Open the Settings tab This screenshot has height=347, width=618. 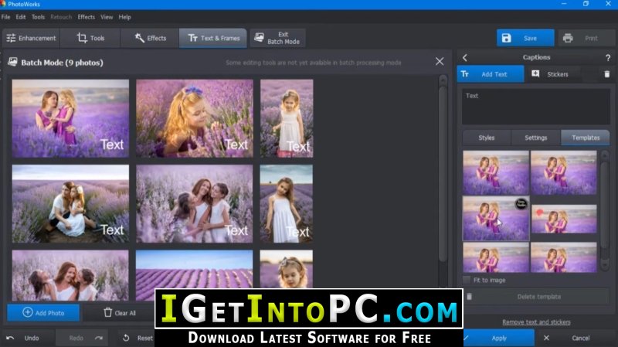point(535,138)
